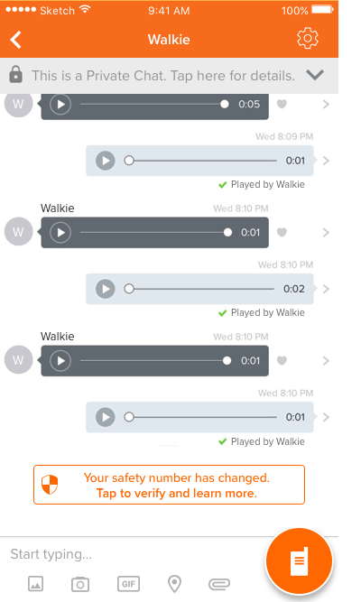Tap the Walkie title in header
The image size is (361, 602).
pos(169,40)
